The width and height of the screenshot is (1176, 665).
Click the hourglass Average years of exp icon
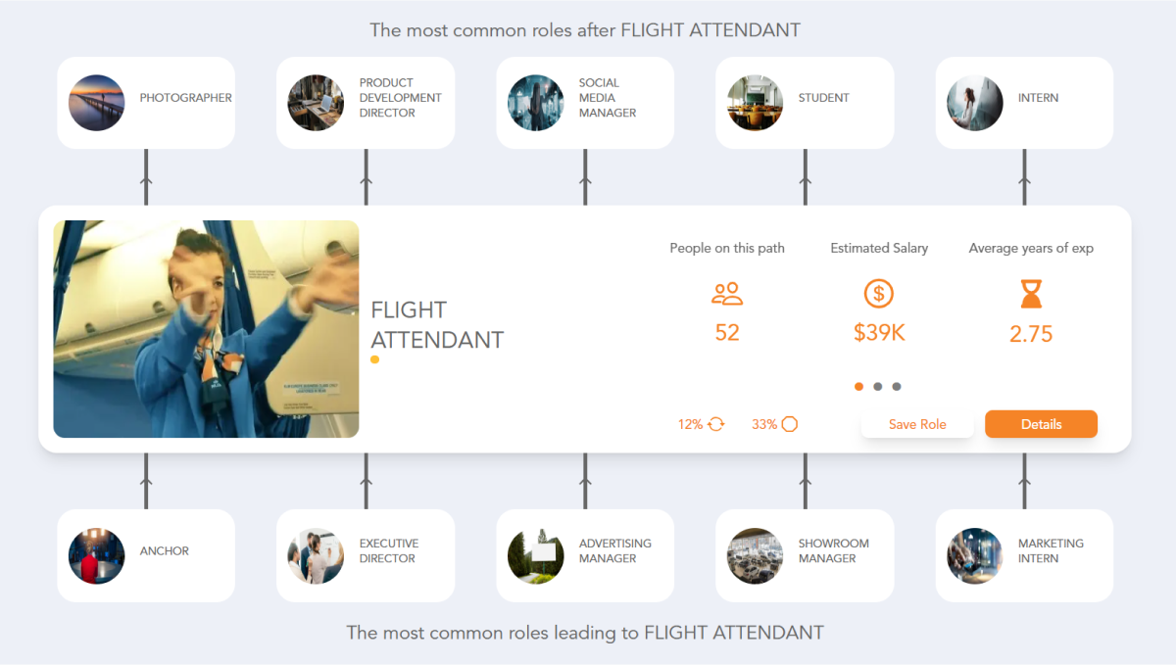[x=1030, y=292]
